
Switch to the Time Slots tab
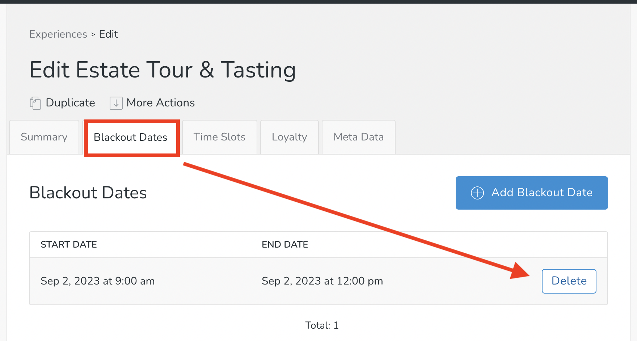click(219, 137)
